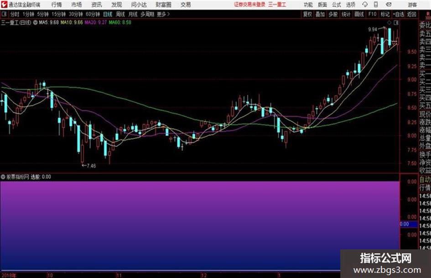
Task: Click the diamond icon atop the chart
Action: pos(389,22)
